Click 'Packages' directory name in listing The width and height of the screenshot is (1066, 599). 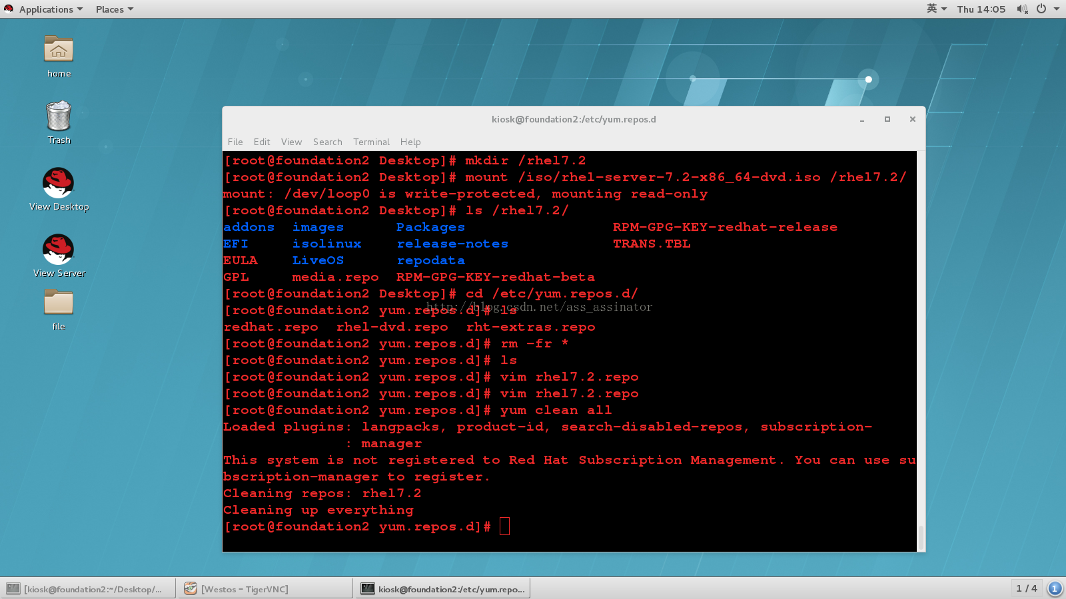430,227
